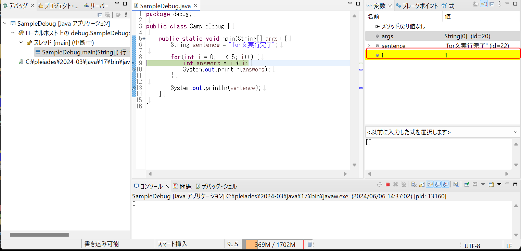Maximize the Console view panel
The height and width of the screenshot is (251, 521).
pos(515,184)
